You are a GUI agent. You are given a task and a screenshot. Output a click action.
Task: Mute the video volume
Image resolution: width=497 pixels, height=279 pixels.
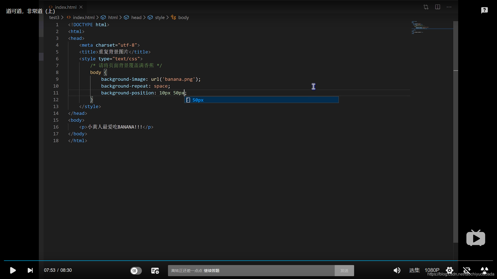click(397, 270)
